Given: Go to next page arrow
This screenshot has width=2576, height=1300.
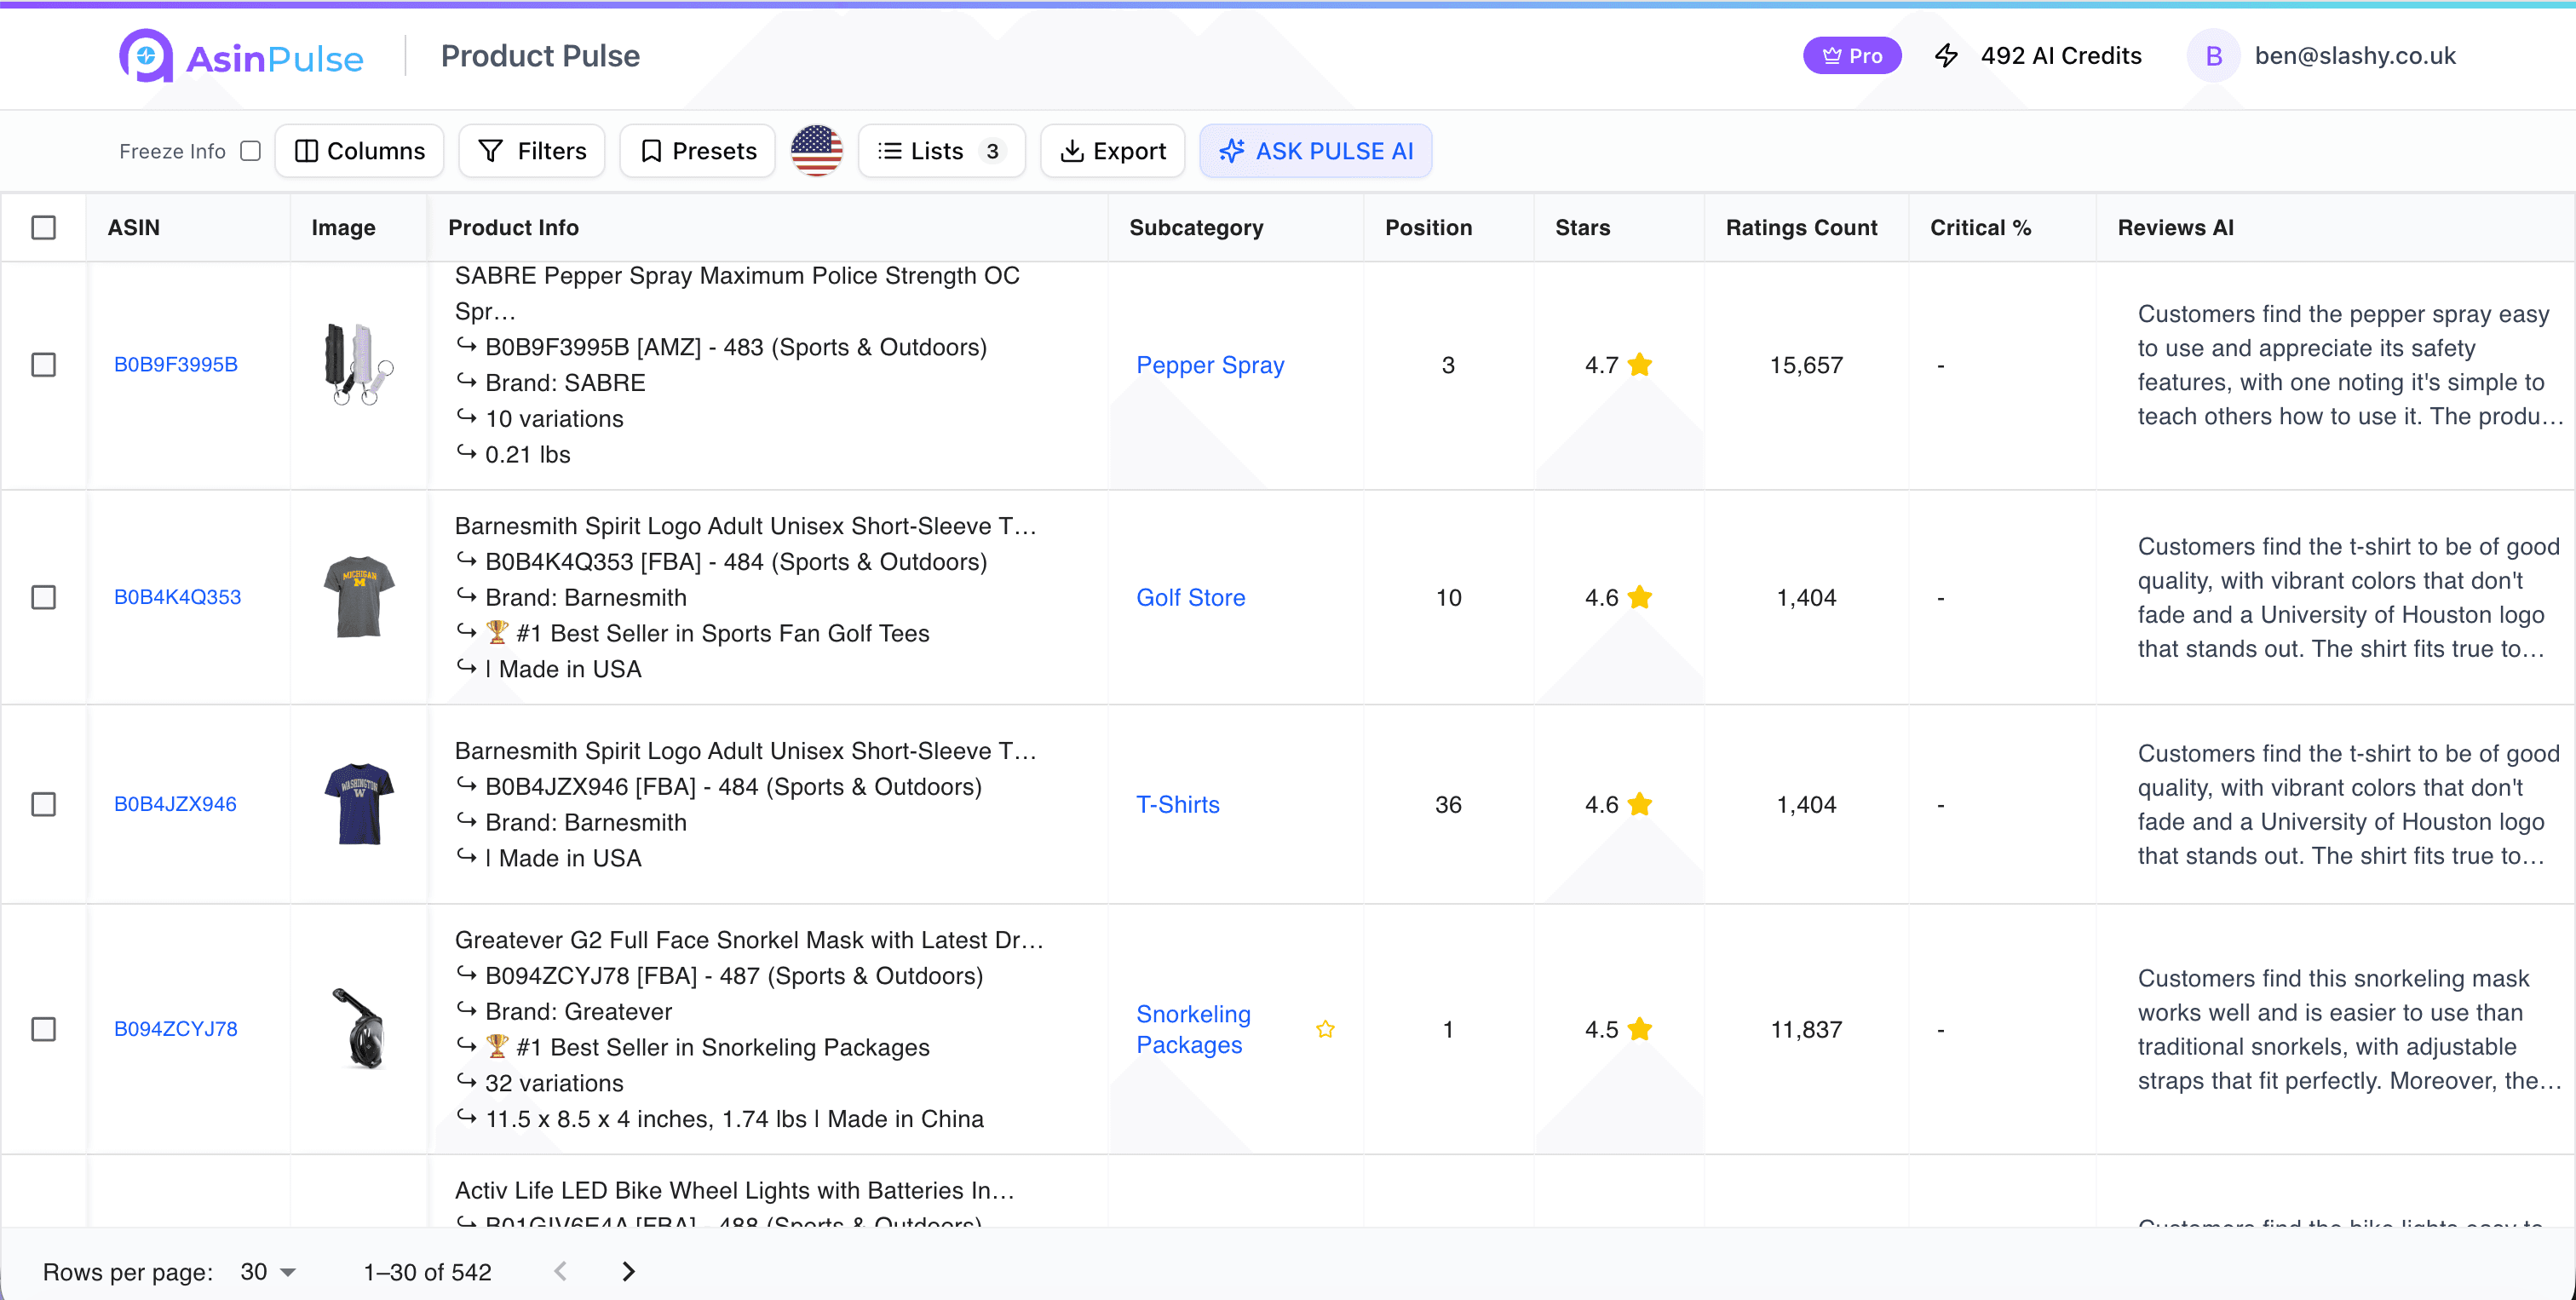Looking at the screenshot, I should [x=628, y=1271].
